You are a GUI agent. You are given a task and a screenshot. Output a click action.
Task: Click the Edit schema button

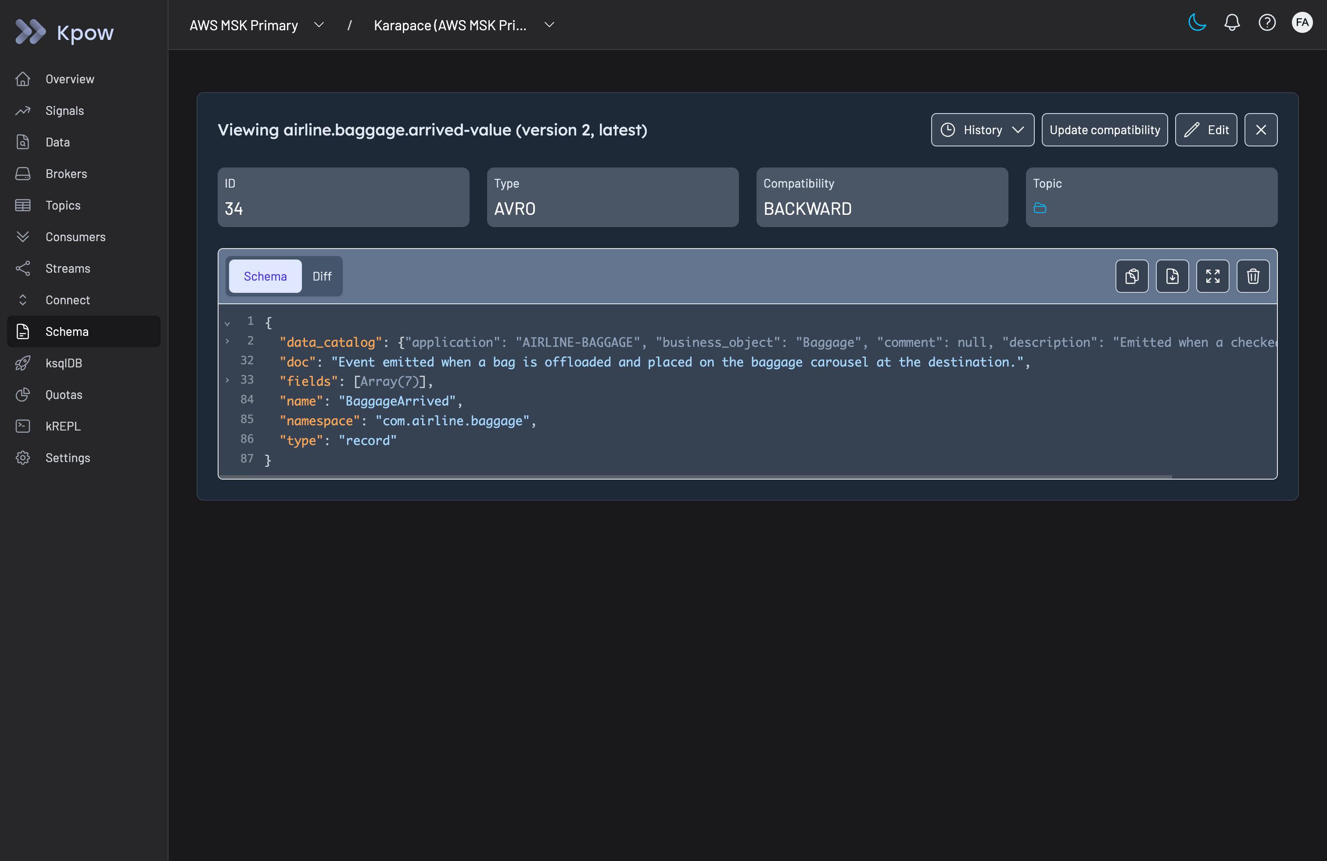pyautogui.click(x=1206, y=130)
